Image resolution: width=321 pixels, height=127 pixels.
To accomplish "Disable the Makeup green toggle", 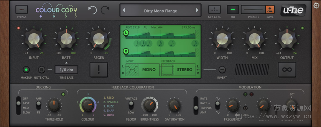I will pos(26,70).
